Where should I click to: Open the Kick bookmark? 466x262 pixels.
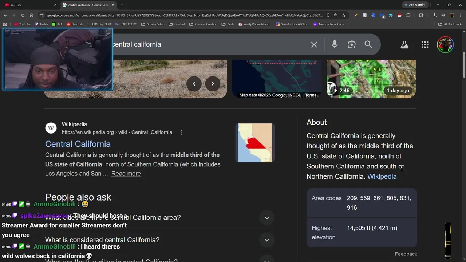[57, 24]
